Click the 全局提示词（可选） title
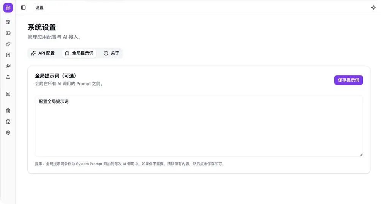 55,76
